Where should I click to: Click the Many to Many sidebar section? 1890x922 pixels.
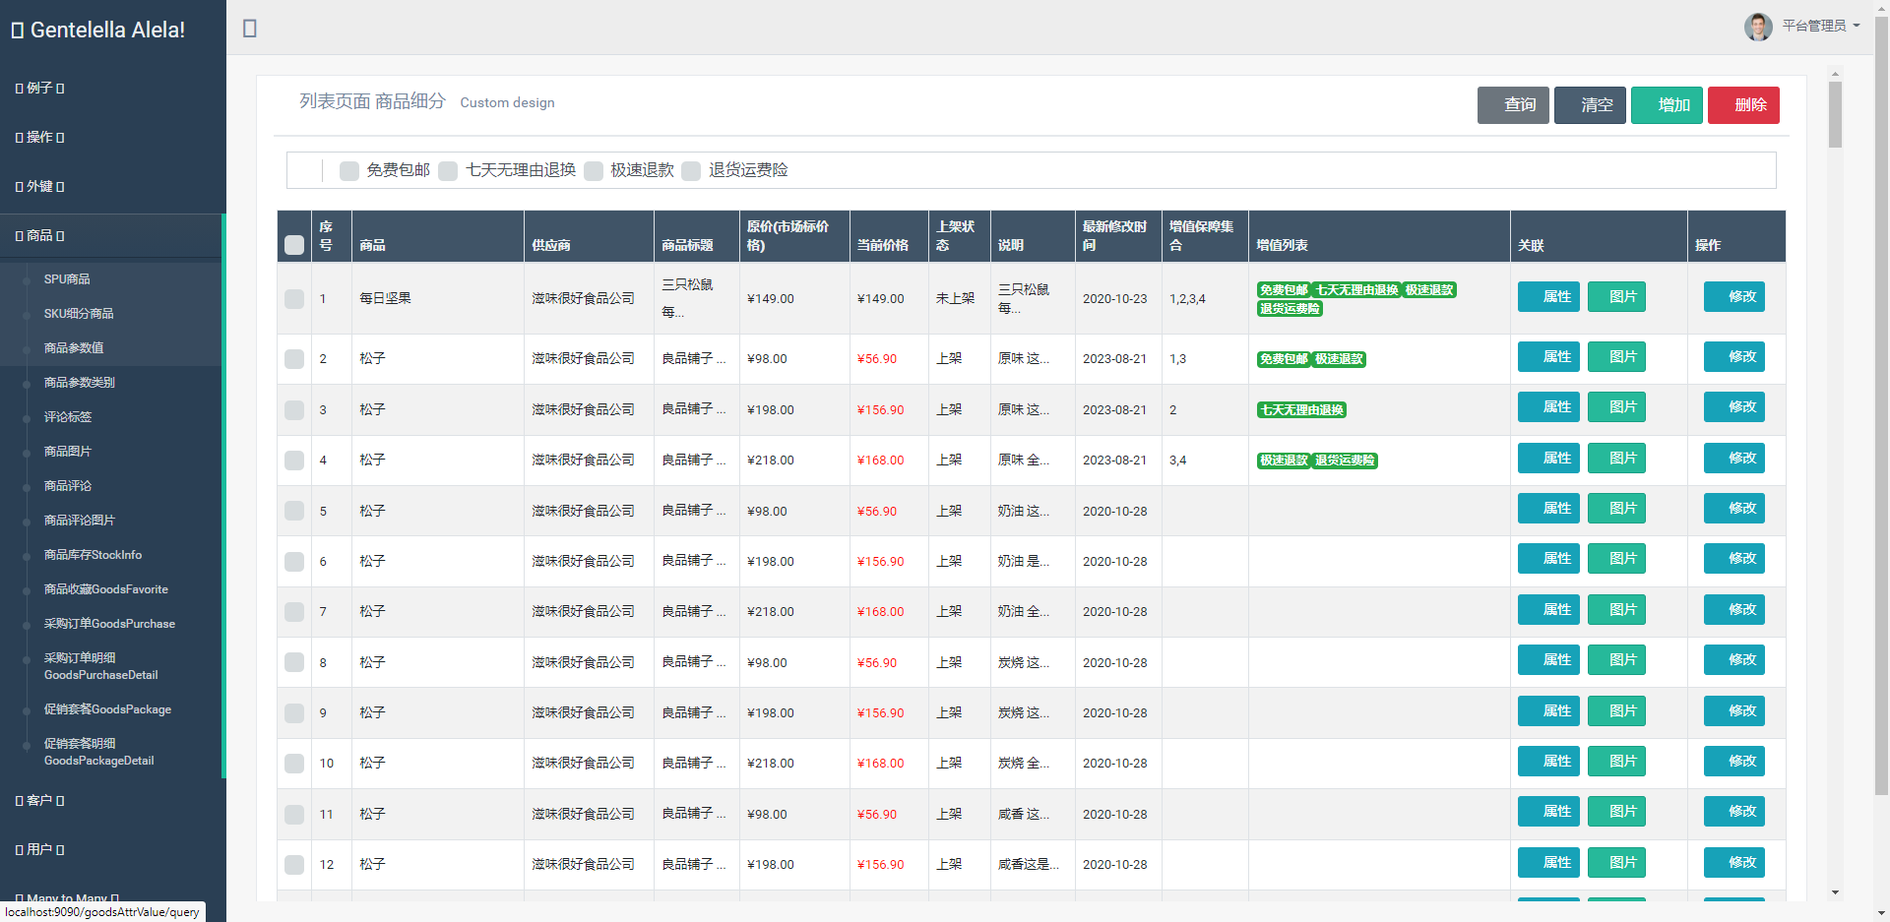(x=67, y=897)
